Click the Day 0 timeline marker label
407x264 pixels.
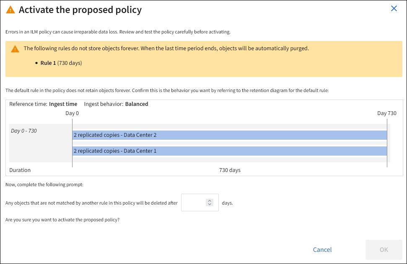(72, 113)
